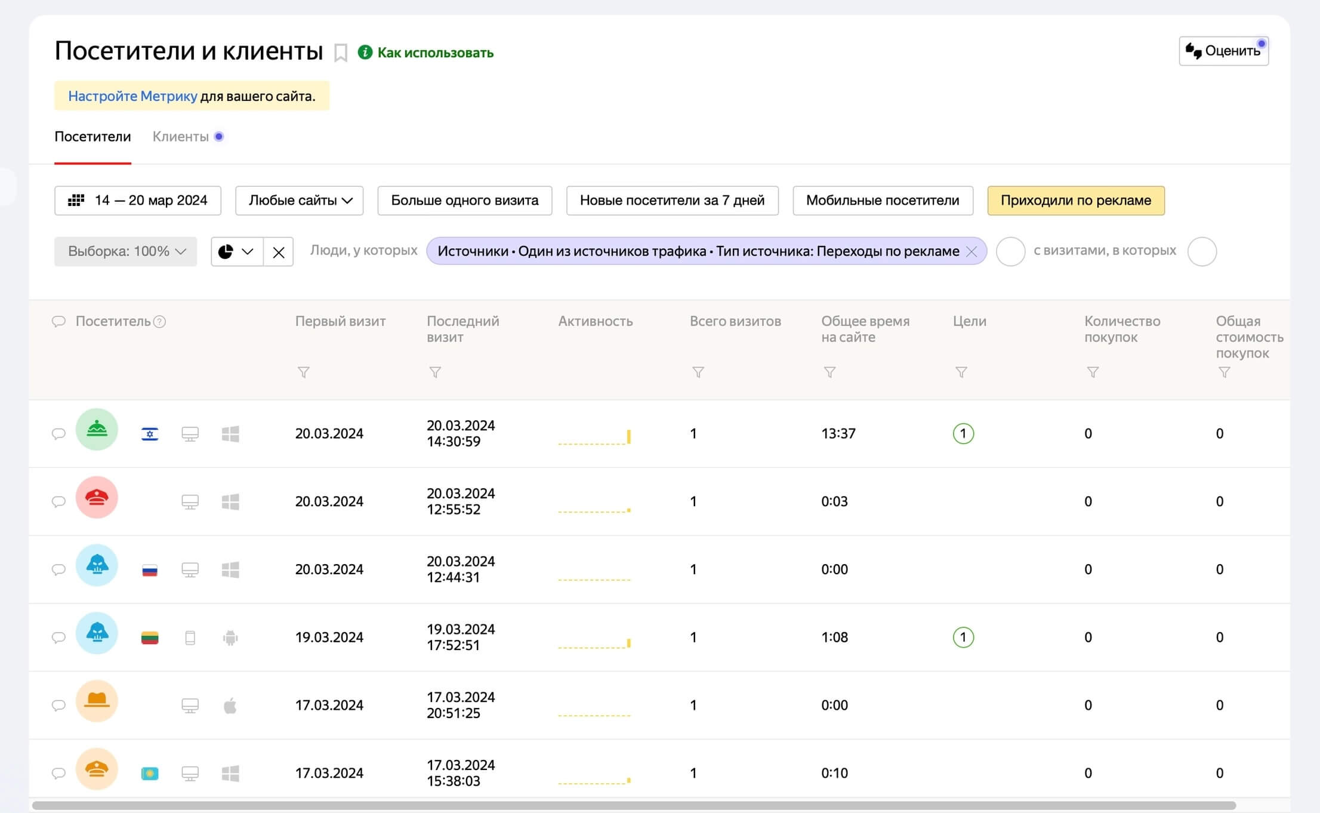1320x813 pixels.
Task: Click the goals badge '1' in the 1:08 row
Action: (x=963, y=638)
